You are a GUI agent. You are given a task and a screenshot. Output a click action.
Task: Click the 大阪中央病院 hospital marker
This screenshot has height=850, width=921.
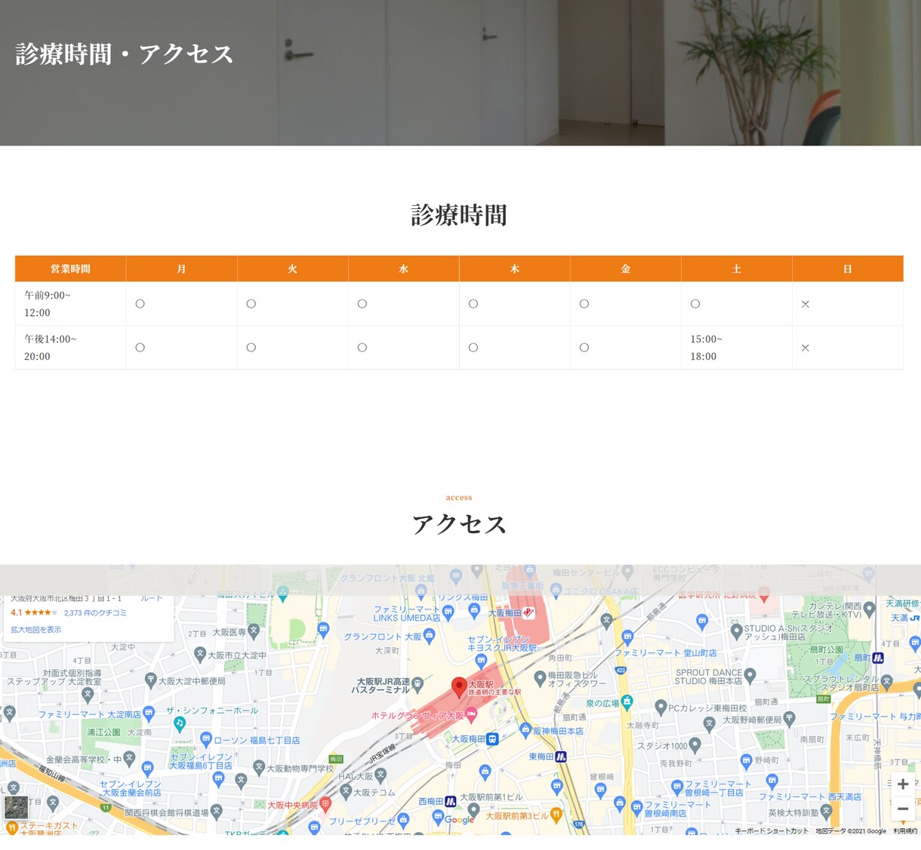[x=325, y=804]
